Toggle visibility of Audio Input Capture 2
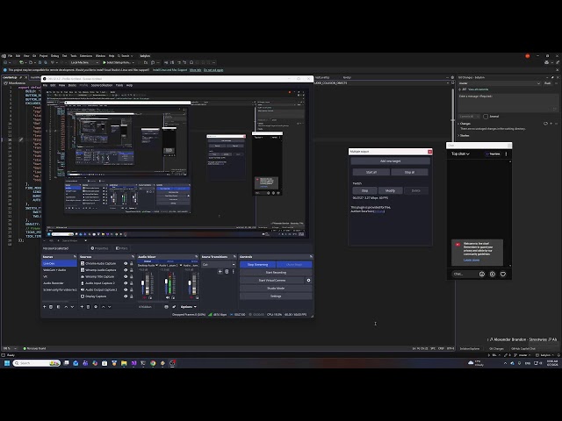Screen dimensions: 562x421 [126, 283]
